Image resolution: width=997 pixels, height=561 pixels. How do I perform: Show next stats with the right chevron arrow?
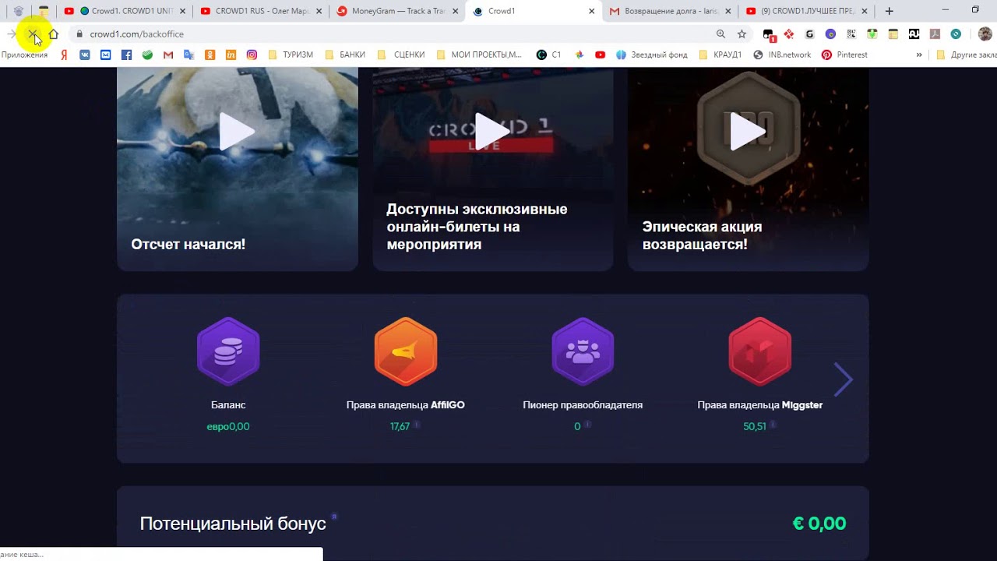[844, 379]
